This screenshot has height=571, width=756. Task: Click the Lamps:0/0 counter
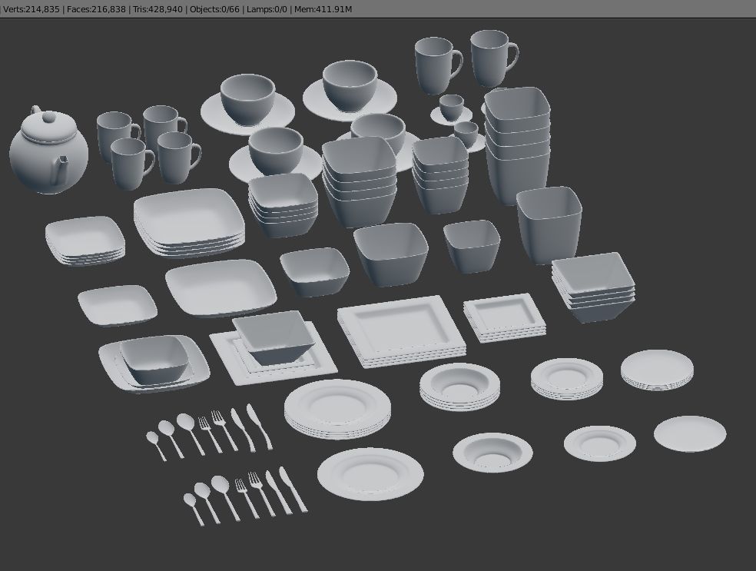coord(266,9)
